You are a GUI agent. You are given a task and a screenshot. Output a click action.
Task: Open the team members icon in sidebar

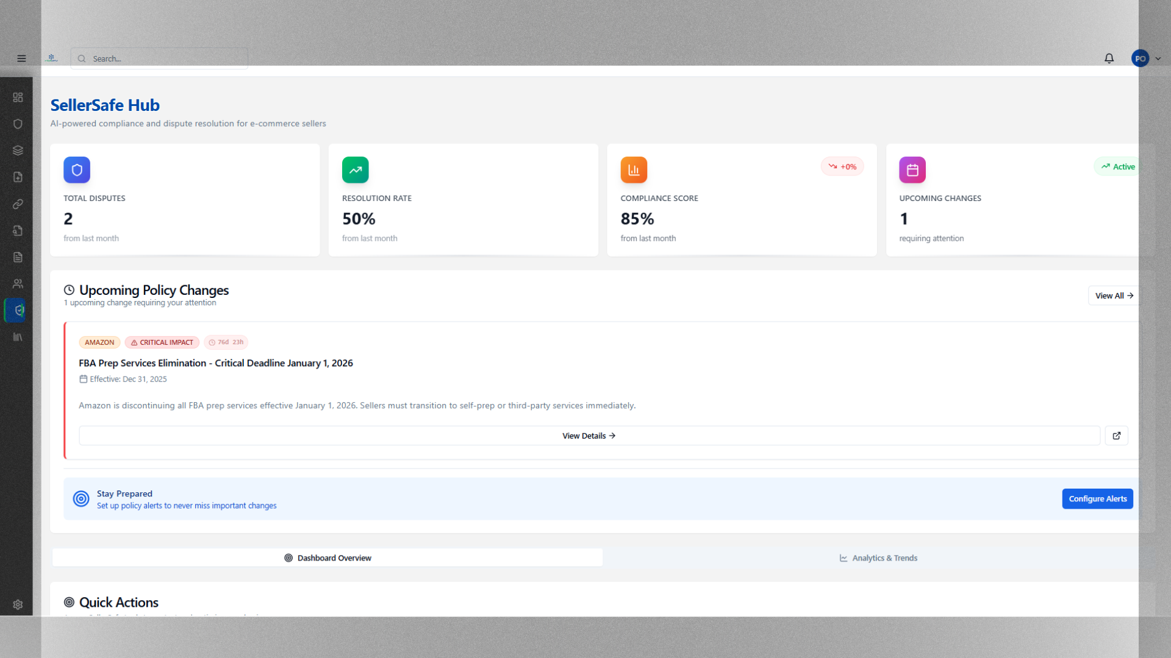[18, 283]
